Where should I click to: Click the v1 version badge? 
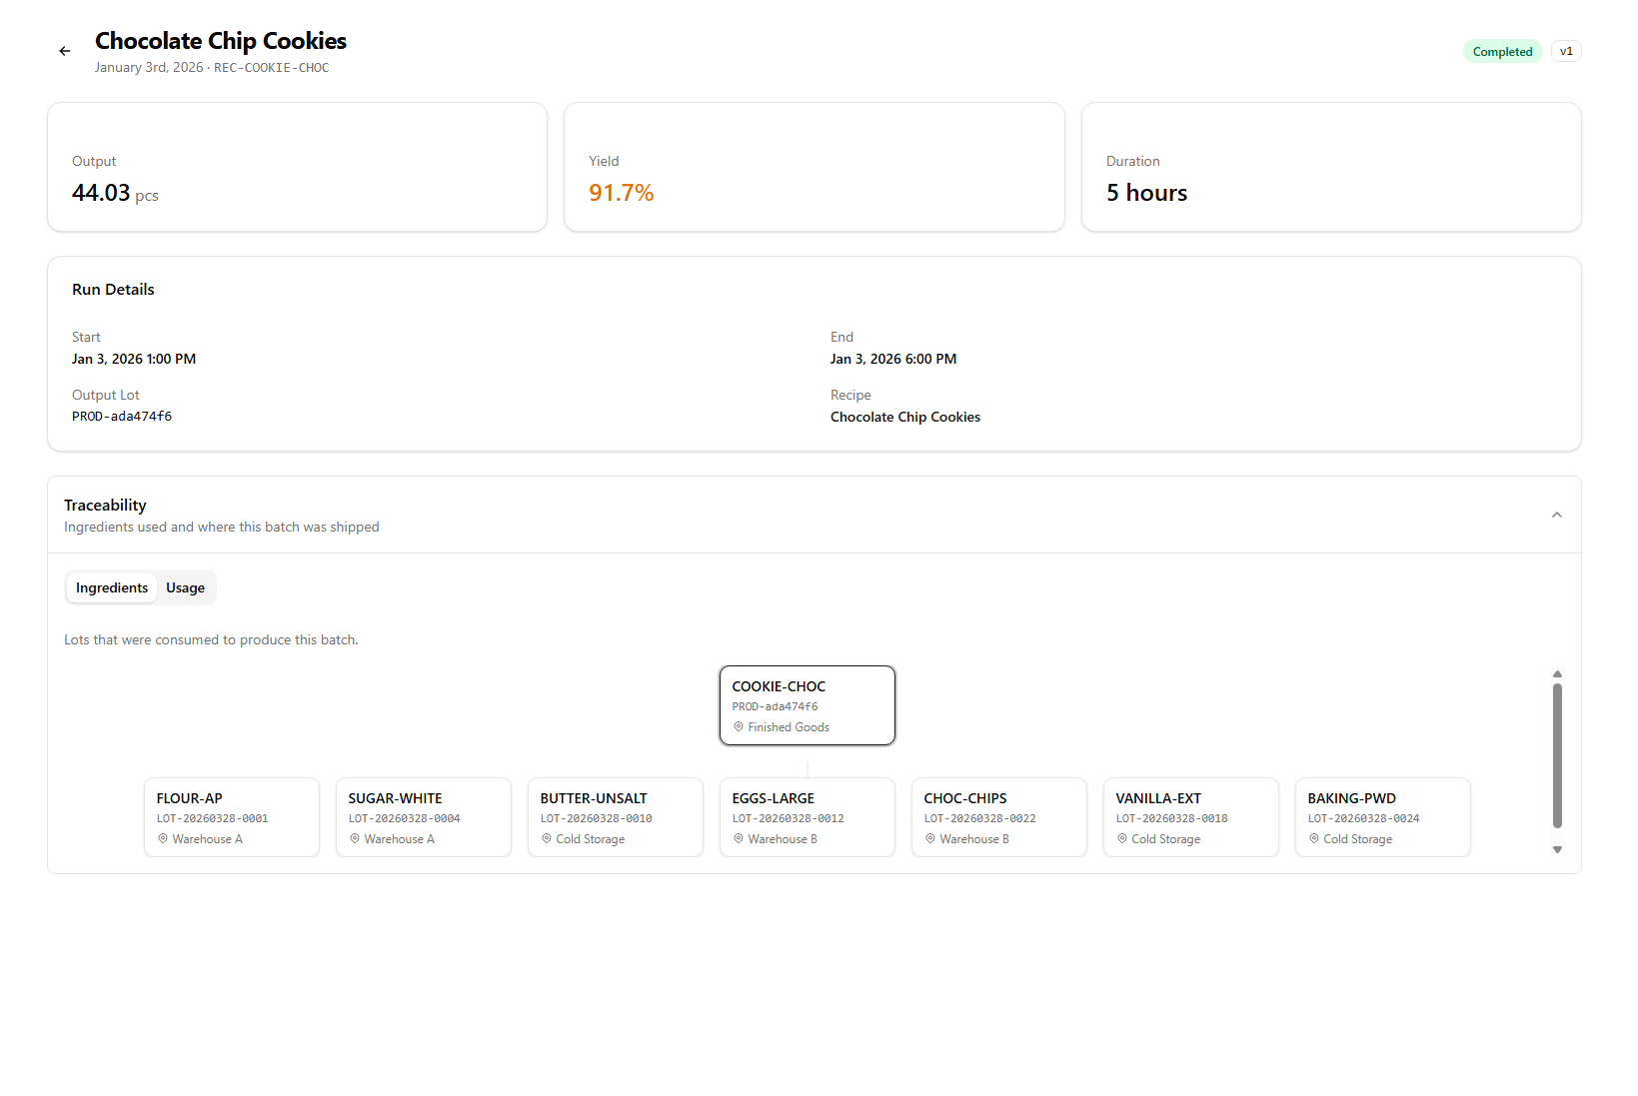tap(1565, 50)
